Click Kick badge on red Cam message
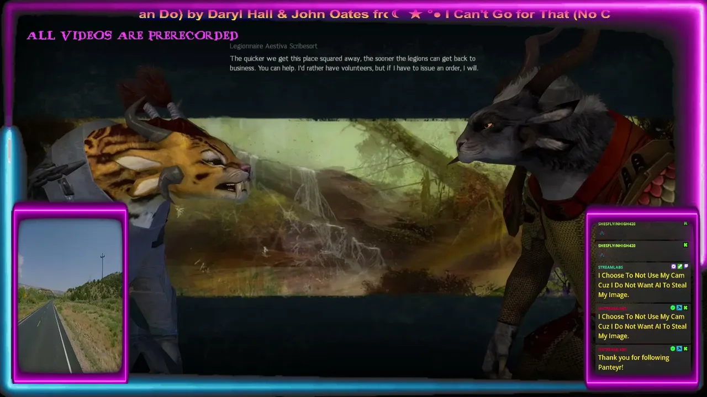Viewport: 707px width, 397px height. pos(686,308)
